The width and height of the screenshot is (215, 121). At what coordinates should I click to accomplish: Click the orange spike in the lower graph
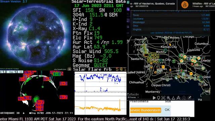pos(120,104)
